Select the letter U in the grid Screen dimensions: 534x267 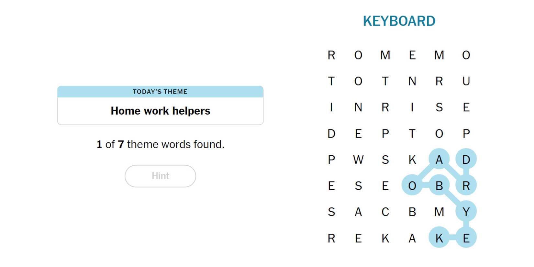click(x=466, y=81)
